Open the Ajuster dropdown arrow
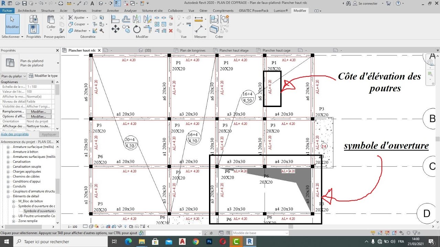Viewport: 440px width, 247px height. (x=87, y=17)
